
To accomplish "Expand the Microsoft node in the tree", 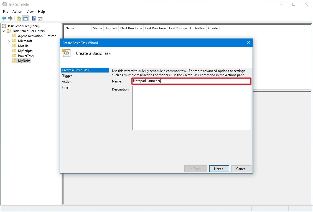I will tap(9, 41).
